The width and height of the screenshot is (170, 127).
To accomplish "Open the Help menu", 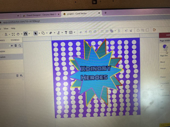I will pyautogui.click(x=13, y=28).
